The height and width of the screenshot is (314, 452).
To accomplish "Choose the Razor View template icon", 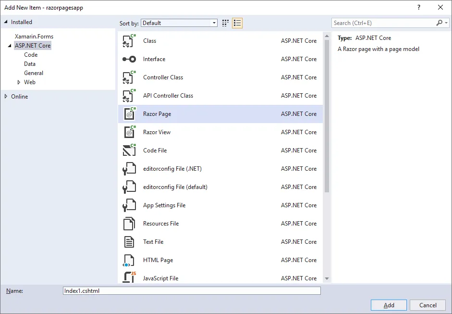I will click(130, 132).
